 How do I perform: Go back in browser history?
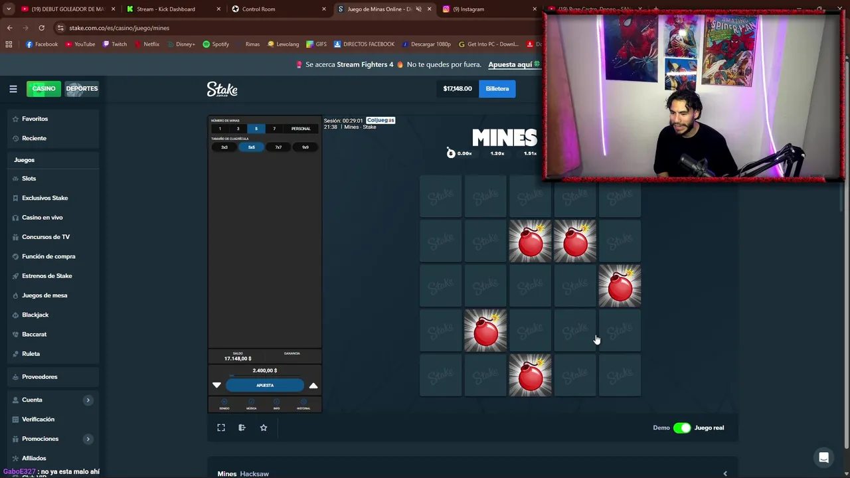(x=9, y=28)
